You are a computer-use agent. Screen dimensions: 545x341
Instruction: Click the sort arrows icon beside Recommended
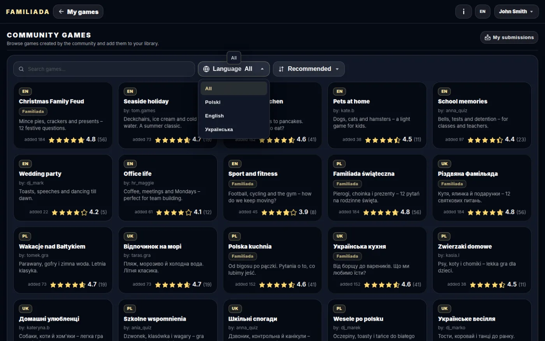(281, 69)
